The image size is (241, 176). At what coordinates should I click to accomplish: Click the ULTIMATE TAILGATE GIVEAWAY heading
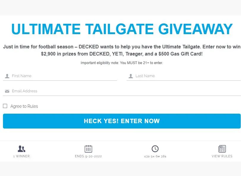click(122, 29)
